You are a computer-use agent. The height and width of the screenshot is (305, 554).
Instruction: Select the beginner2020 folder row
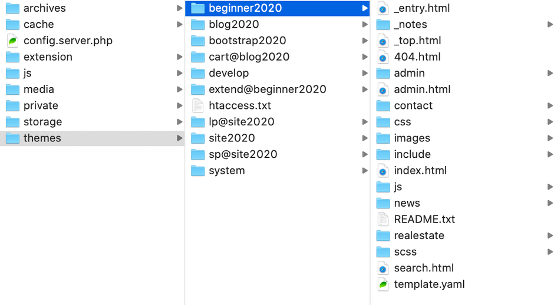tap(245, 8)
